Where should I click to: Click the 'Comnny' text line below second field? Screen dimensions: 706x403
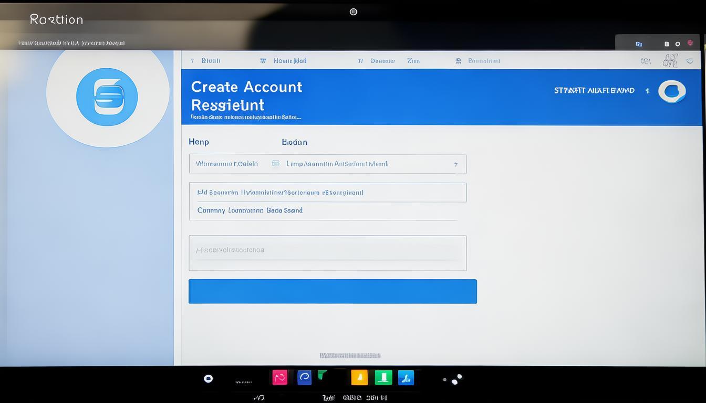(x=250, y=210)
